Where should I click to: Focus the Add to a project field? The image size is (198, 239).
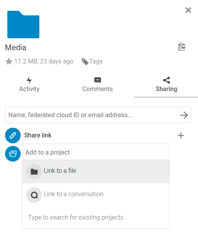pyautogui.click(x=96, y=152)
